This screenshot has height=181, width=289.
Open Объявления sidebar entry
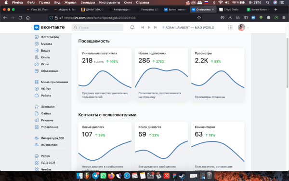point(46,71)
